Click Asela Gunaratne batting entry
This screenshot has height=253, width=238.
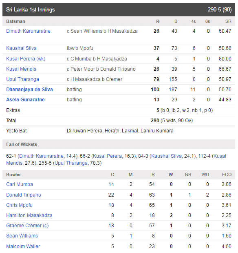click(25, 100)
